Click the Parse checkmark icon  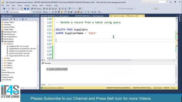click(x=53, y=12)
